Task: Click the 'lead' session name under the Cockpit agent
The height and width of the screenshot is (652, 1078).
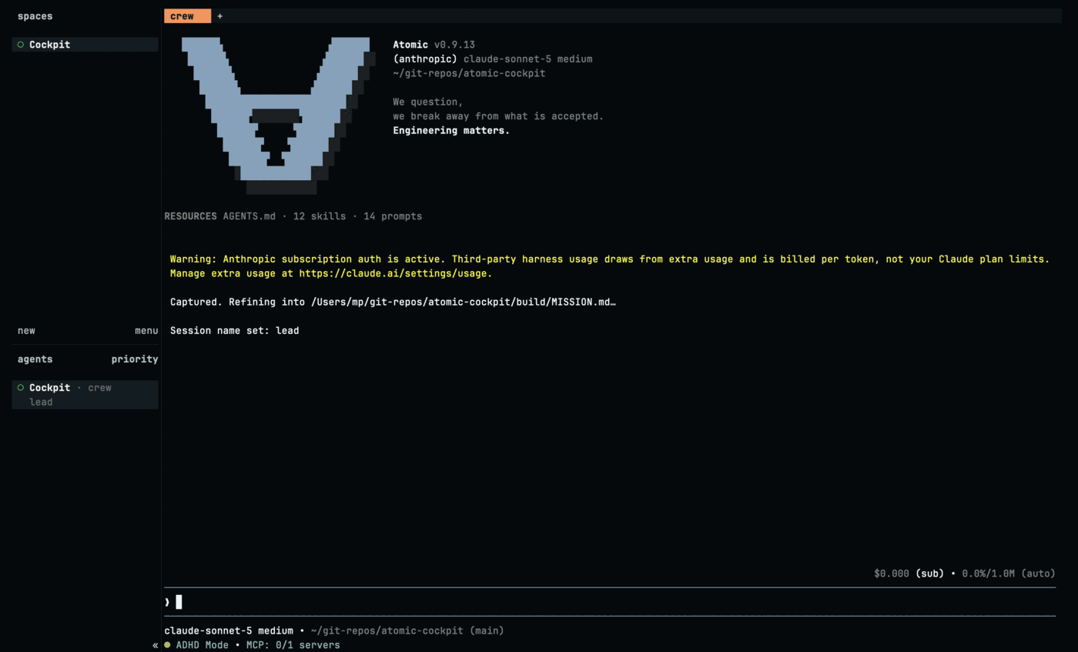Action: pyautogui.click(x=41, y=403)
